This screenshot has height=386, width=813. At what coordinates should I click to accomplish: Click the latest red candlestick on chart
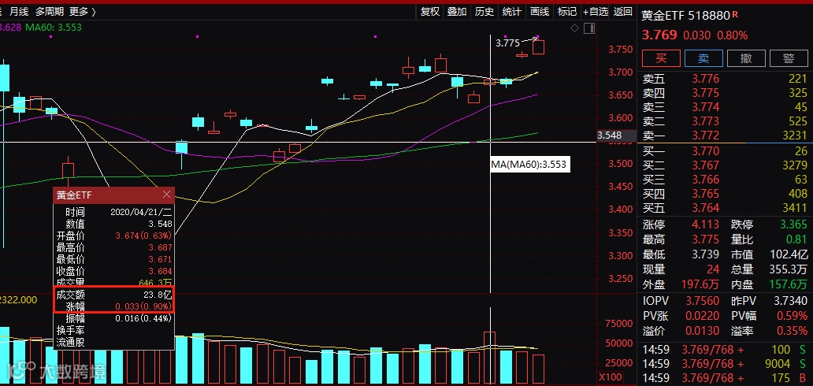click(538, 46)
